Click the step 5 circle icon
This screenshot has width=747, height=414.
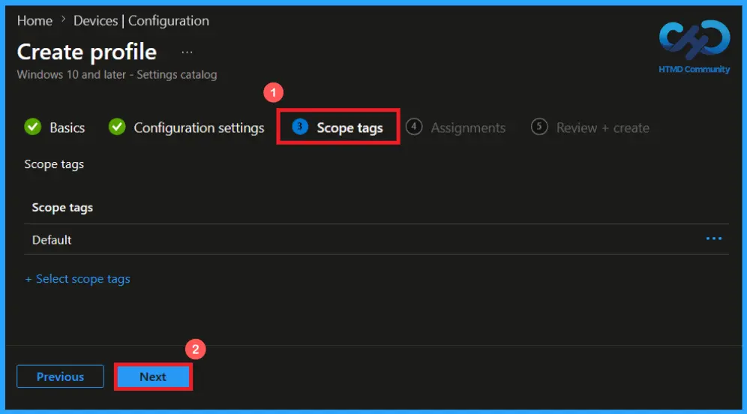(539, 127)
